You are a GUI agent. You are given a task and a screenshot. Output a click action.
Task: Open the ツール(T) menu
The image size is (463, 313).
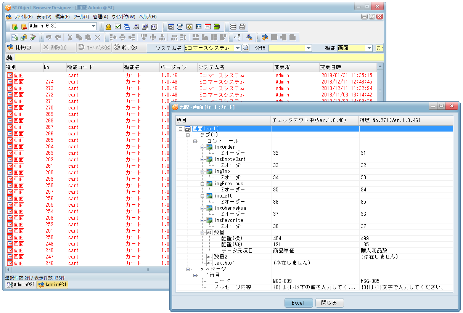pos(81,17)
